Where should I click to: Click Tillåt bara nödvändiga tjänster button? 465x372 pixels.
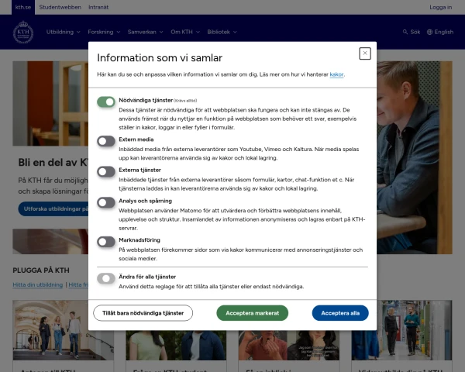coord(143,313)
